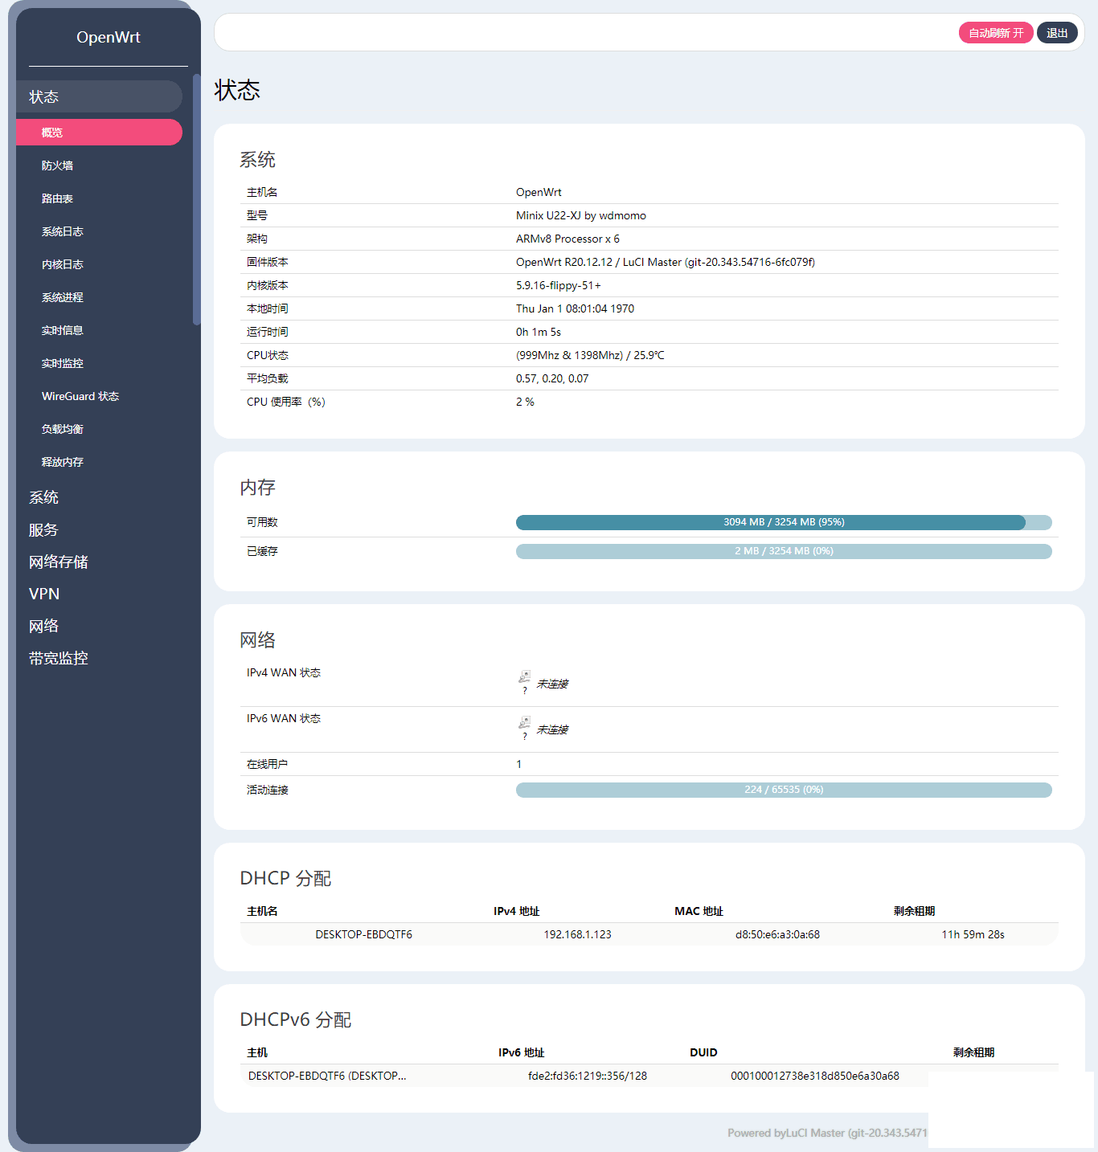Open the WireGuard 状态 page

click(80, 396)
